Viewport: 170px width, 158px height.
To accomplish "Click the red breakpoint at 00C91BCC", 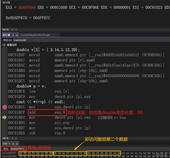I will point(4,107).
